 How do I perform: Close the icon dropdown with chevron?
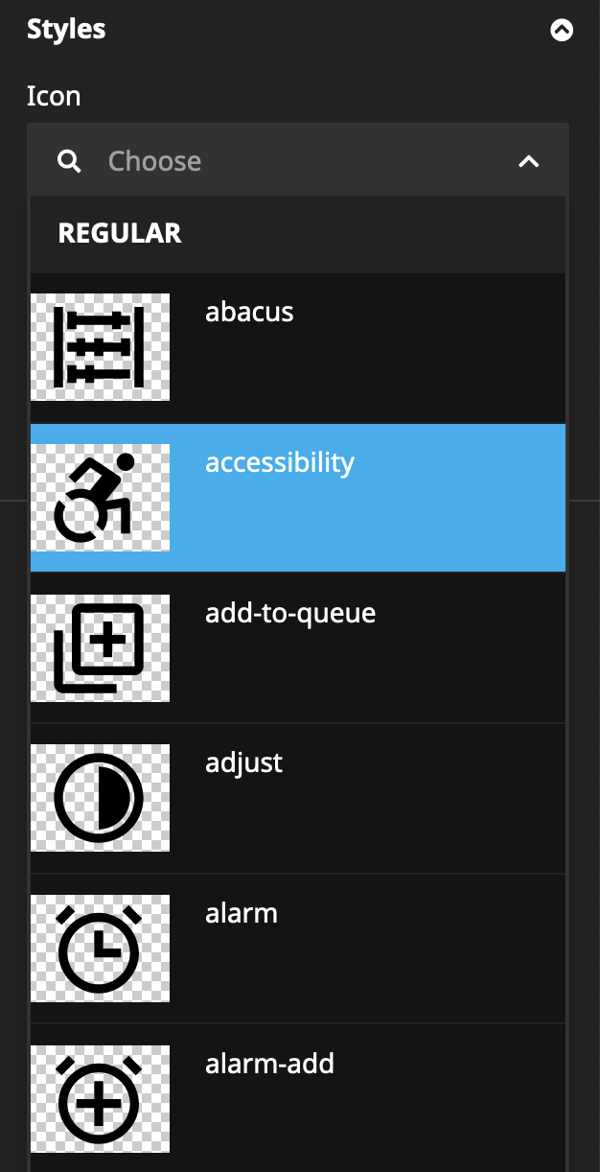point(528,161)
